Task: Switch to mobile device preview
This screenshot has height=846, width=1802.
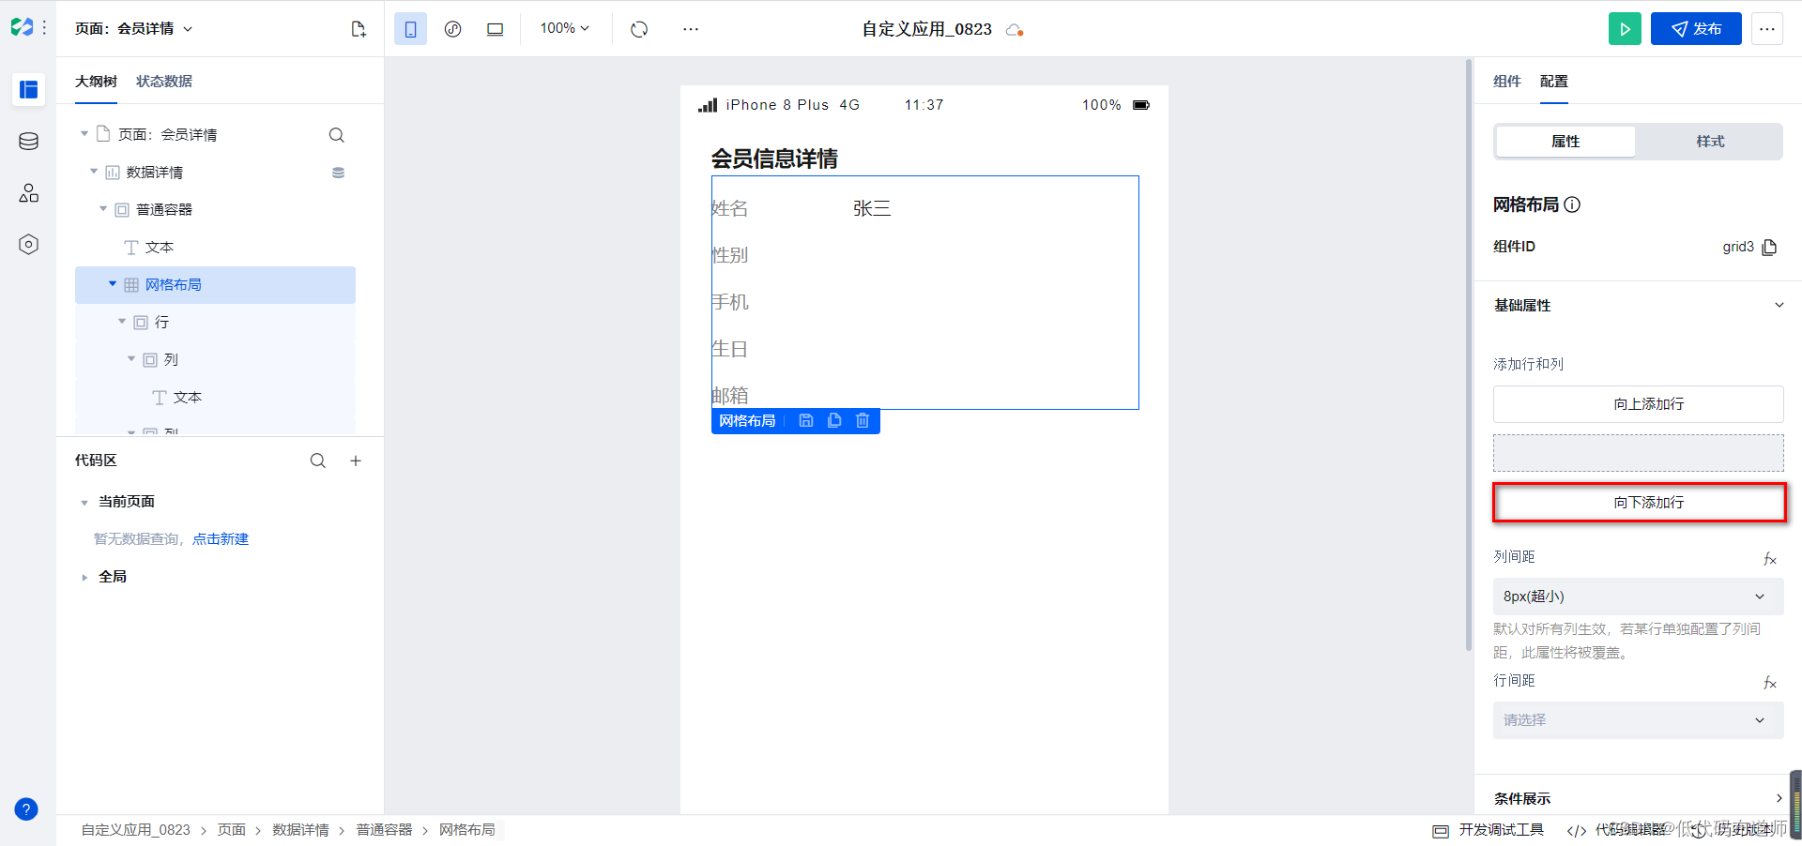Action: coord(410,29)
